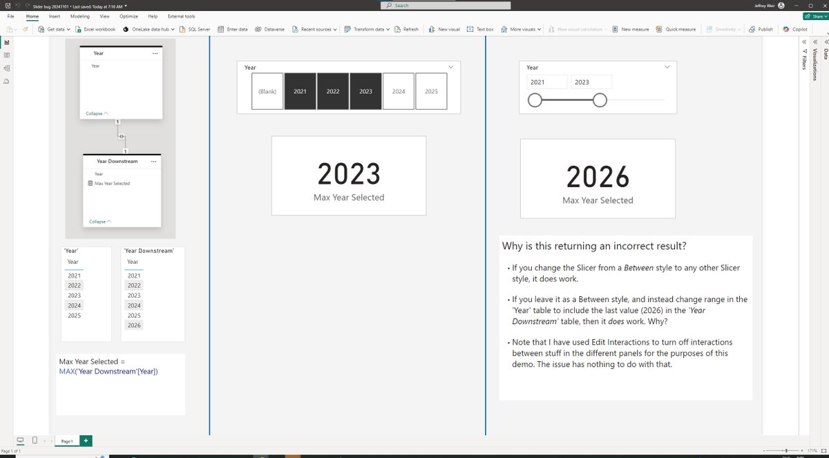Connect to SQL Server source
The width and height of the screenshot is (829, 458).
point(194,30)
